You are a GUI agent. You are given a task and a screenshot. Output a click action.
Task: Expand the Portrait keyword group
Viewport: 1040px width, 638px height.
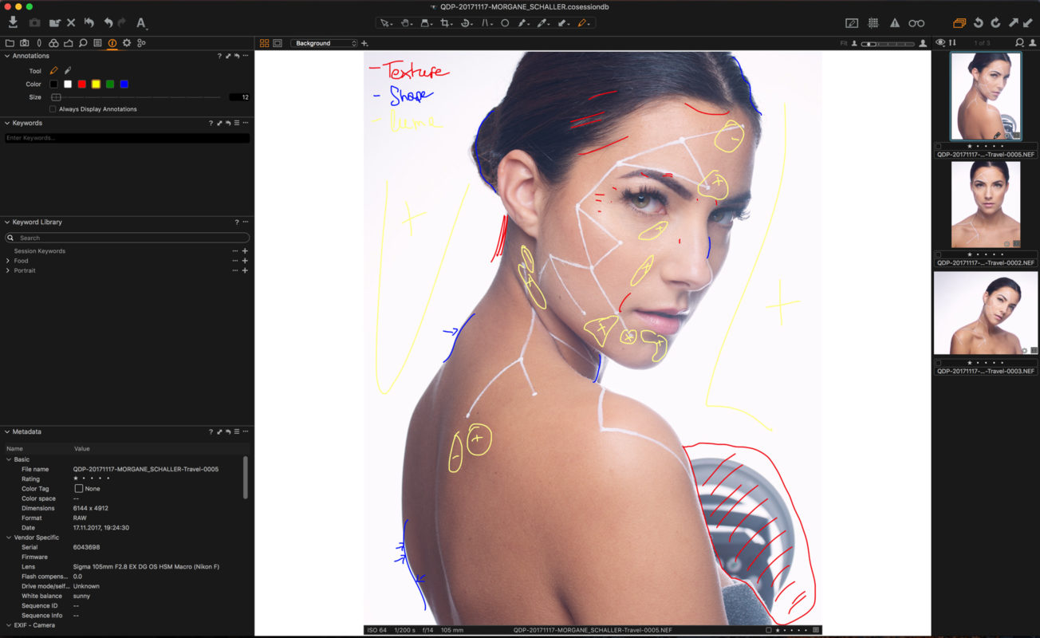(8, 270)
